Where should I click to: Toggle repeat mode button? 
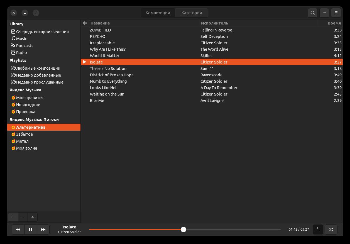318,230
